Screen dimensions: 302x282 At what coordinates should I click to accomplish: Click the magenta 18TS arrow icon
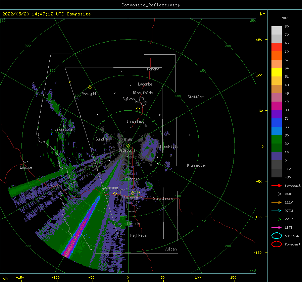click(x=276, y=228)
